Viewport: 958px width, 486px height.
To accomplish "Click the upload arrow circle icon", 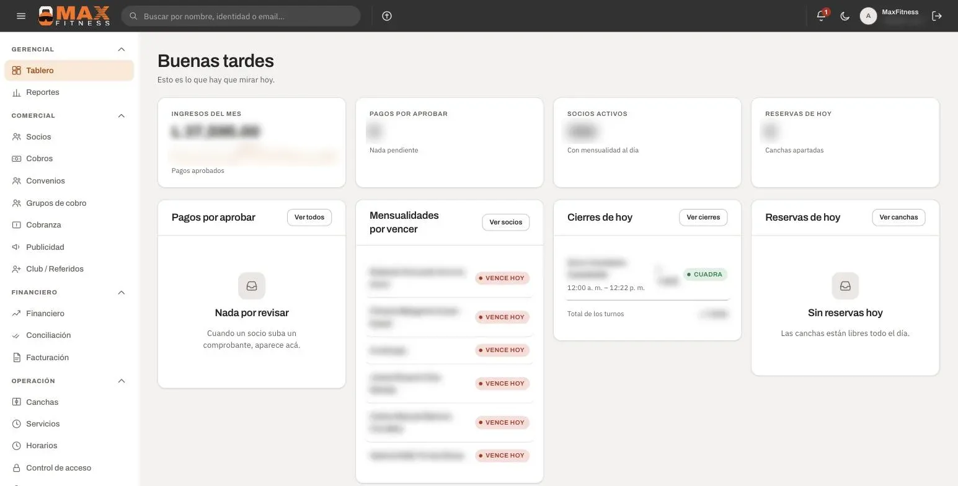I will pos(387,16).
